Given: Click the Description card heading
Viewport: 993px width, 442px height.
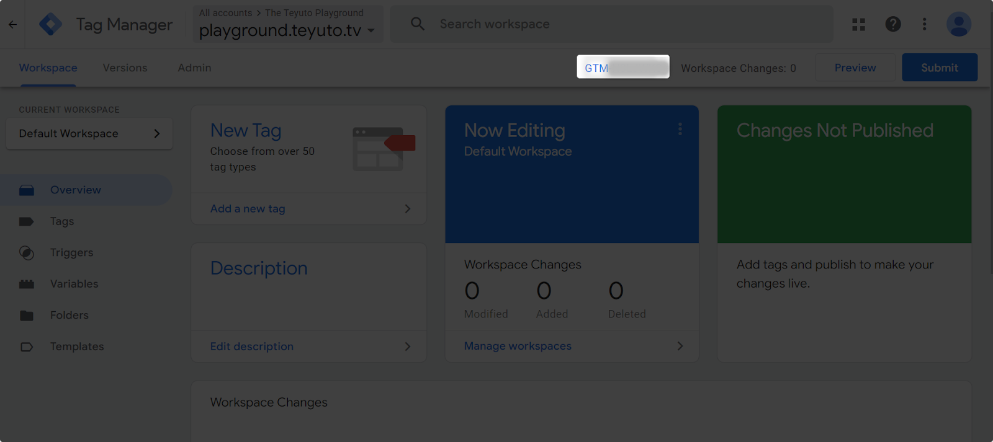Looking at the screenshot, I should pyautogui.click(x=259, y=268).
